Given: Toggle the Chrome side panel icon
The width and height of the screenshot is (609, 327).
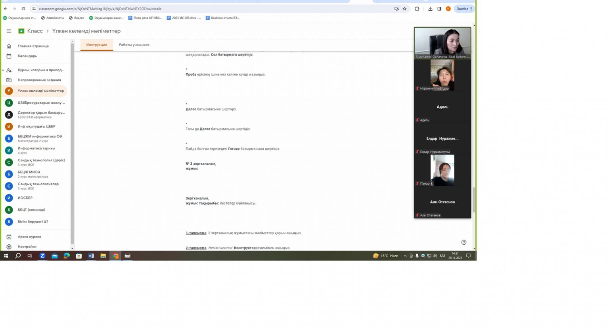Looking at the screenshot, I should pos(439,9).
